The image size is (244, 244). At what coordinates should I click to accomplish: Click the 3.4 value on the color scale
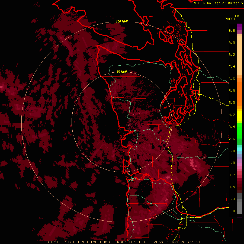pos(232,127)
